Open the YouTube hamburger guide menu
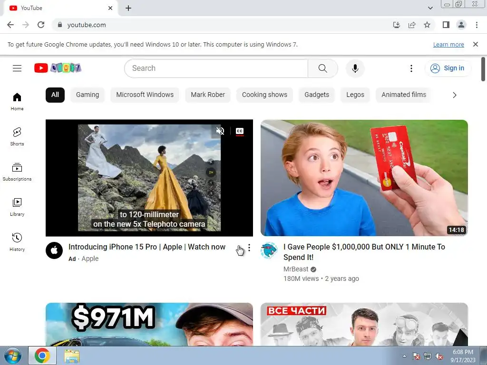This screenshot has width=487, height=365. point(17,68)
